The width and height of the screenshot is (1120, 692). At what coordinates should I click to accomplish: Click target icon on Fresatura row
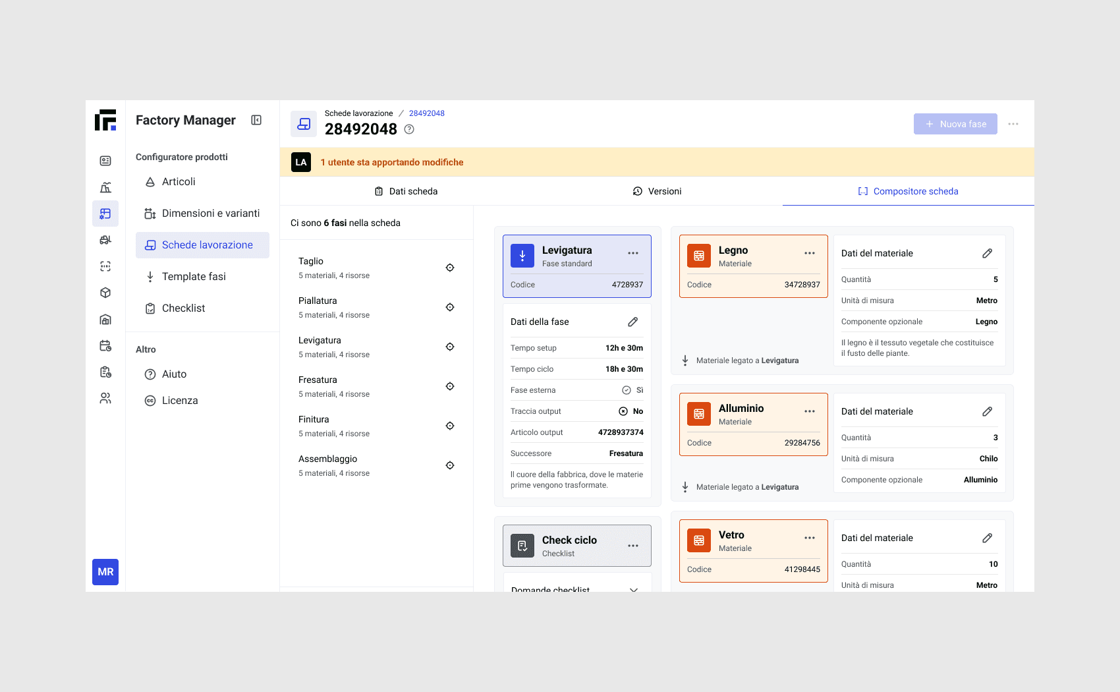(450, 386)
